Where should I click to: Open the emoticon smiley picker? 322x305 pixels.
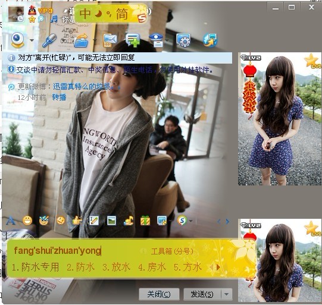pyautogui.click(x=27, y=221)
